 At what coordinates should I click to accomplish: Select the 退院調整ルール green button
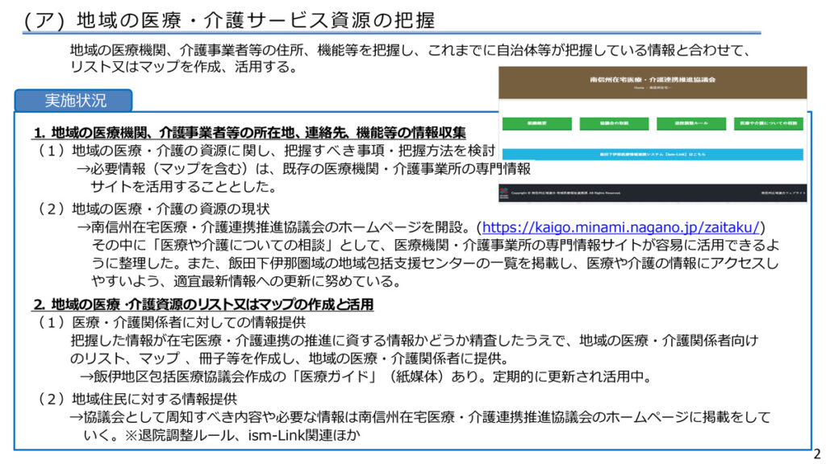point(691,124)
